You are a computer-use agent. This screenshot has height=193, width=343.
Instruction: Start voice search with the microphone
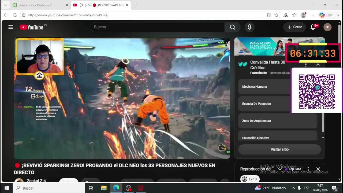(249, 27)
